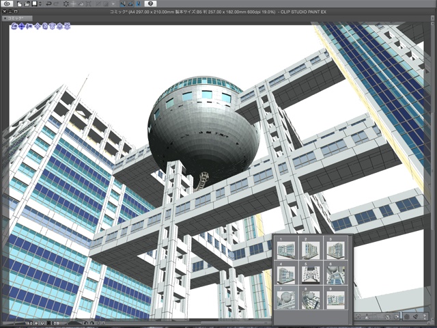Click ground model icon in object launcher
The width and height of the screenshot is (437, 328).
tap(367, 316)
